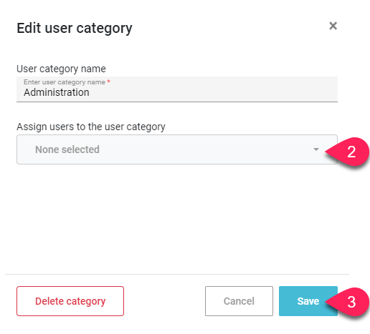This screenshot has height=334, width=370.
Task: Delete the Administration category
Action: point(70,301)
